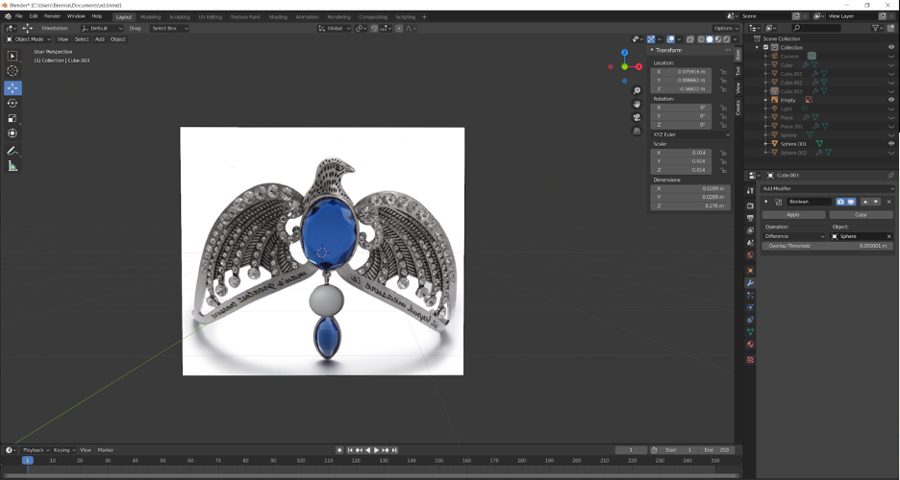Image resolution: width=900 pixels, height=480 pixels.
Task: Open the Drag Select Box dropdown
Action: click(169, 28)
